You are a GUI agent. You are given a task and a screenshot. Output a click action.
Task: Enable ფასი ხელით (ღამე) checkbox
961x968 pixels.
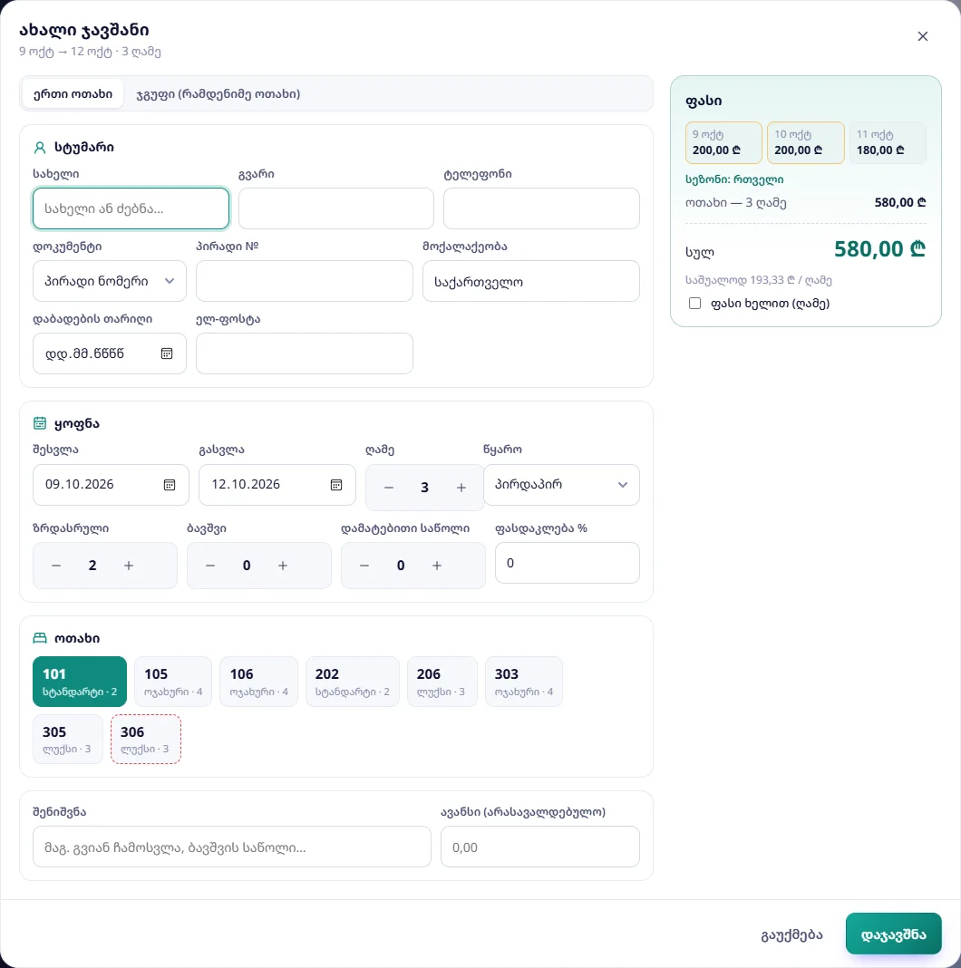pos(694,303)
